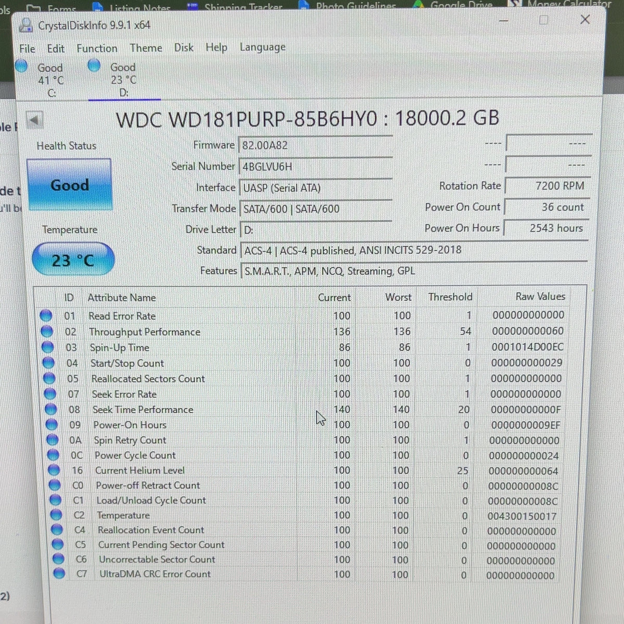Click the status dot for Power-On Hours
This screenshot has width=624, height=624.
click(x=52, y=424)
